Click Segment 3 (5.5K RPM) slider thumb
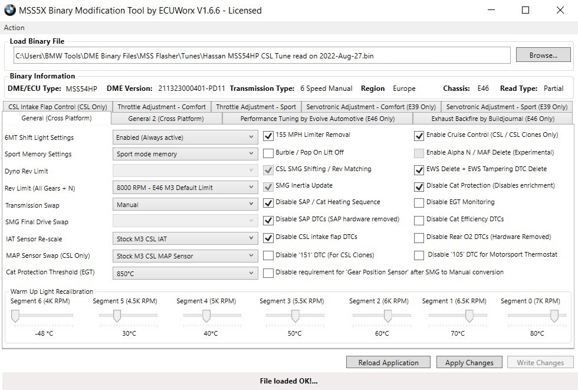Viewport: 578px width, 390px height. coord(295,316)
